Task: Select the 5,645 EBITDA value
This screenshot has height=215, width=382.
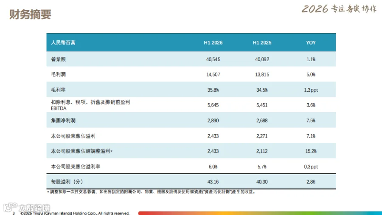Action: [213, 105]
